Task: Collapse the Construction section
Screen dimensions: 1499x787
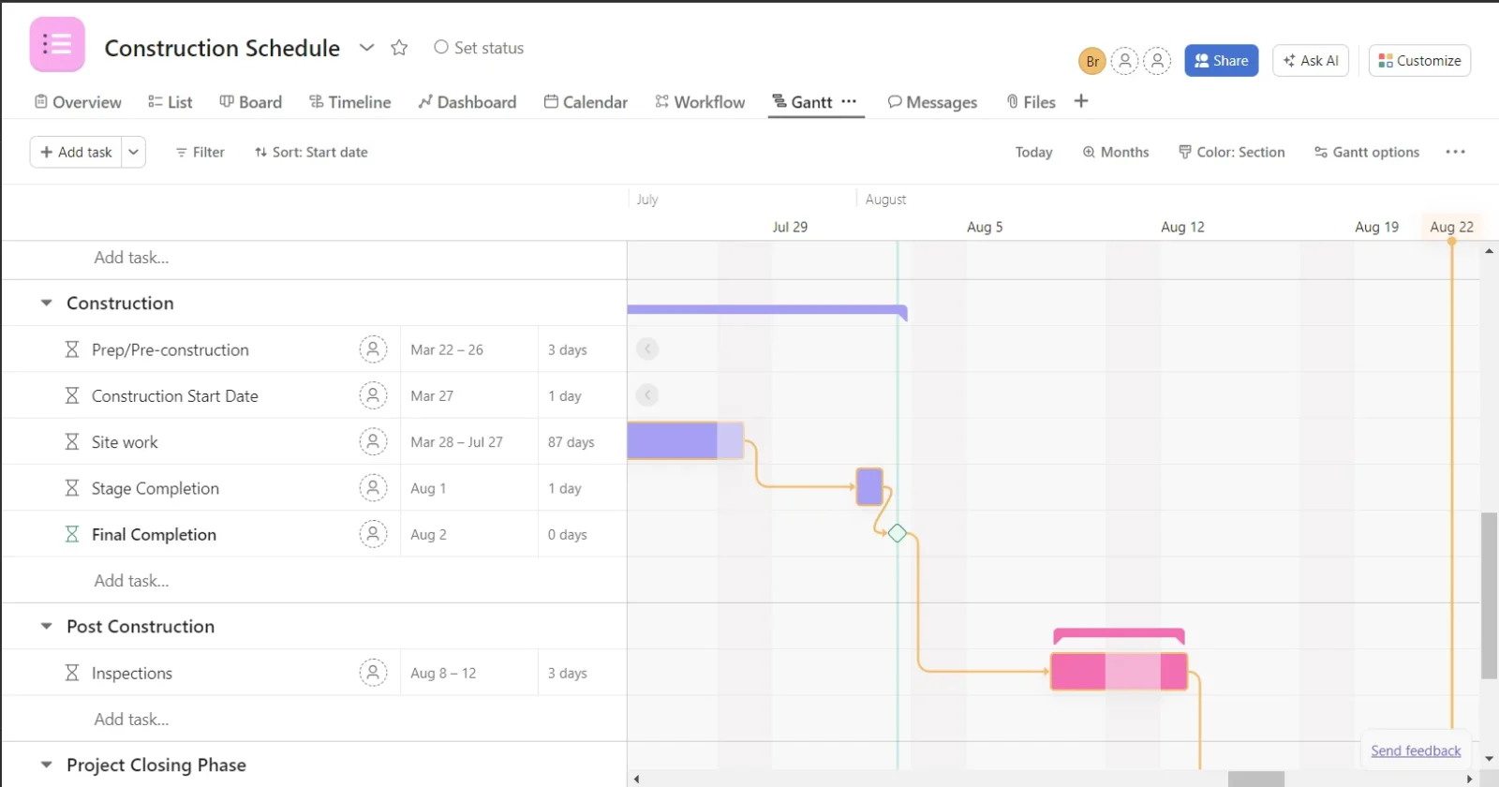Action: (46, 303)
